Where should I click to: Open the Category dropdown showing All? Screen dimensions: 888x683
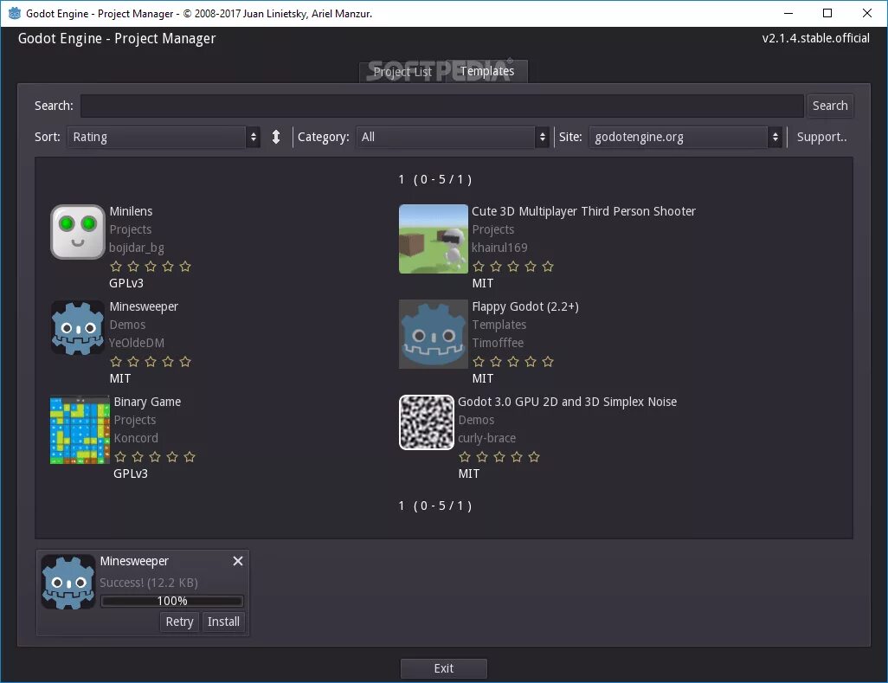453,137
